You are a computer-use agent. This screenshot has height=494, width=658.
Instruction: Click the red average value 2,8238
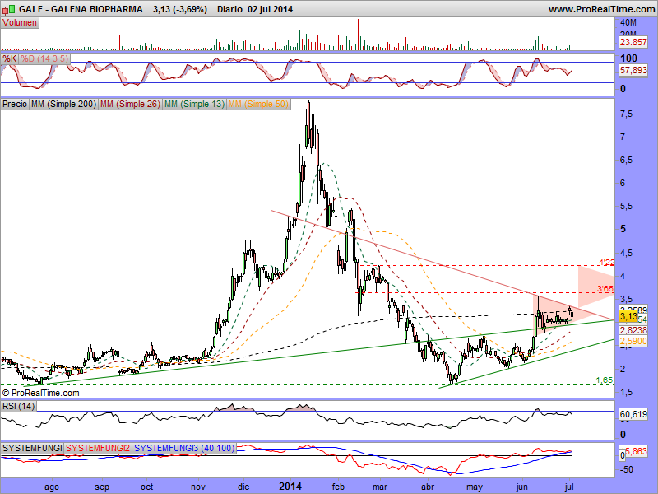click(633, 330)
